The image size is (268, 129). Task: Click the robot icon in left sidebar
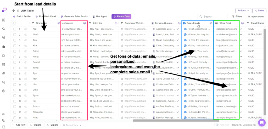point(4,47)
